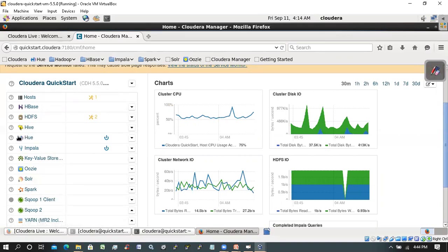Bookmark this page with the star icon
The width and height of the screenshot is (448, 252).
(380, 48)
